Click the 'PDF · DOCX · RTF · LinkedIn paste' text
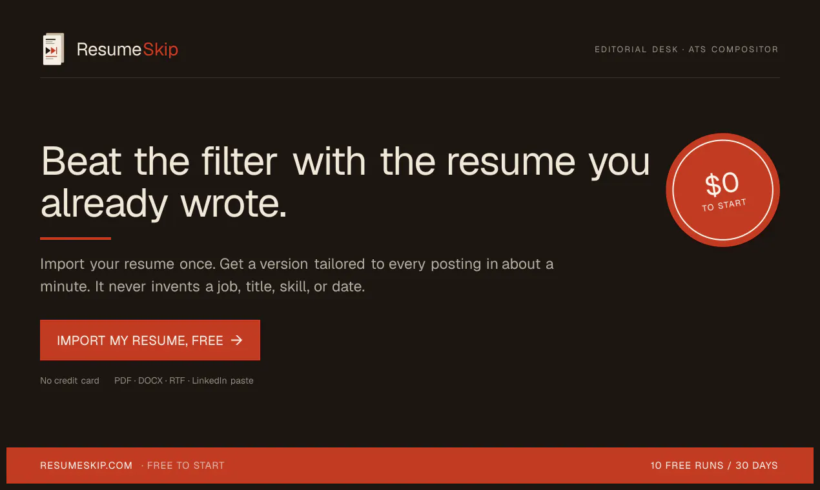 [184, 380]
